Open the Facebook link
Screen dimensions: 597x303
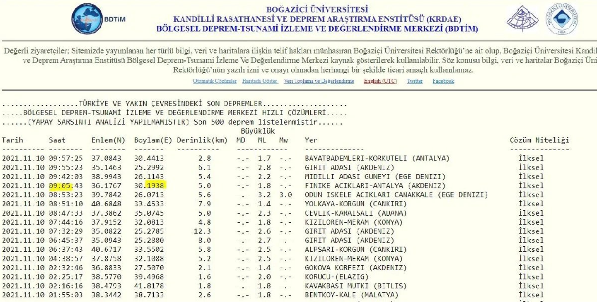tap(443, 81)
